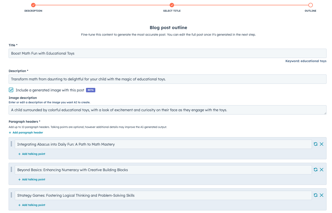Go to the Select Title step circle
Image resolution: width=332 pixels, height=213 pixels.
click(x=172, y=5)
